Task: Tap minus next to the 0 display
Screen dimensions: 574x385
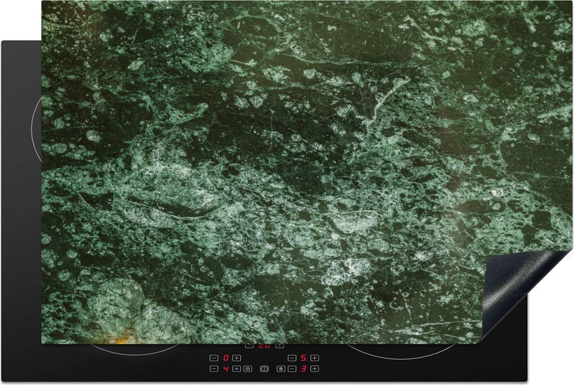Action: click(x=214, y=358)
